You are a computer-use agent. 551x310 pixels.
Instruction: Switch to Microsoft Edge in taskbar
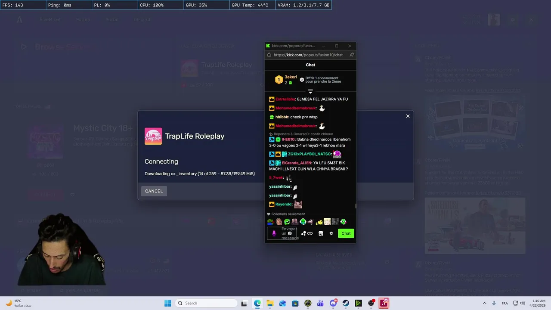click(257, 303)
